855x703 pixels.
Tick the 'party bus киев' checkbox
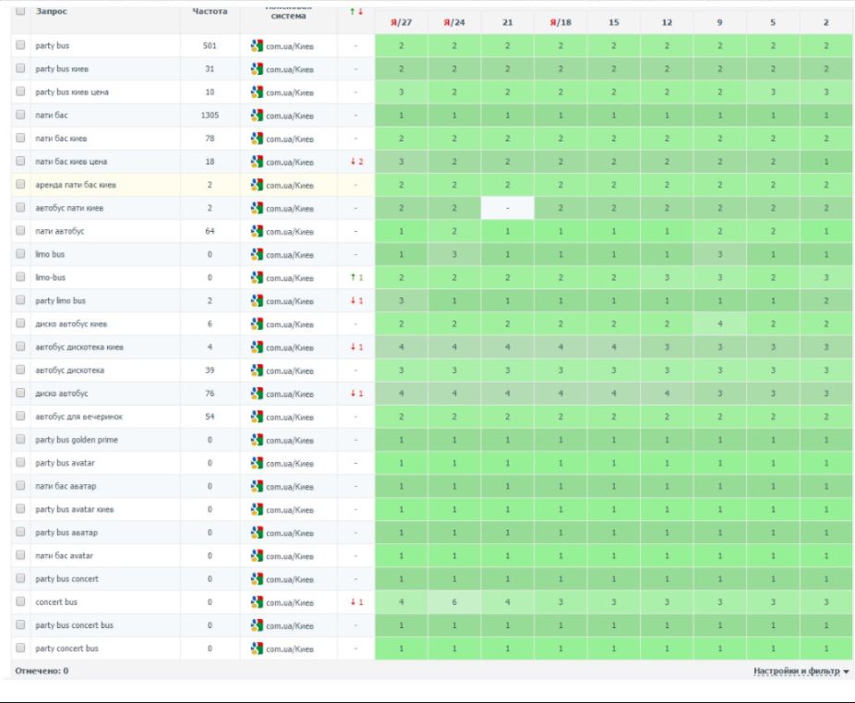[x=20, y=68]
